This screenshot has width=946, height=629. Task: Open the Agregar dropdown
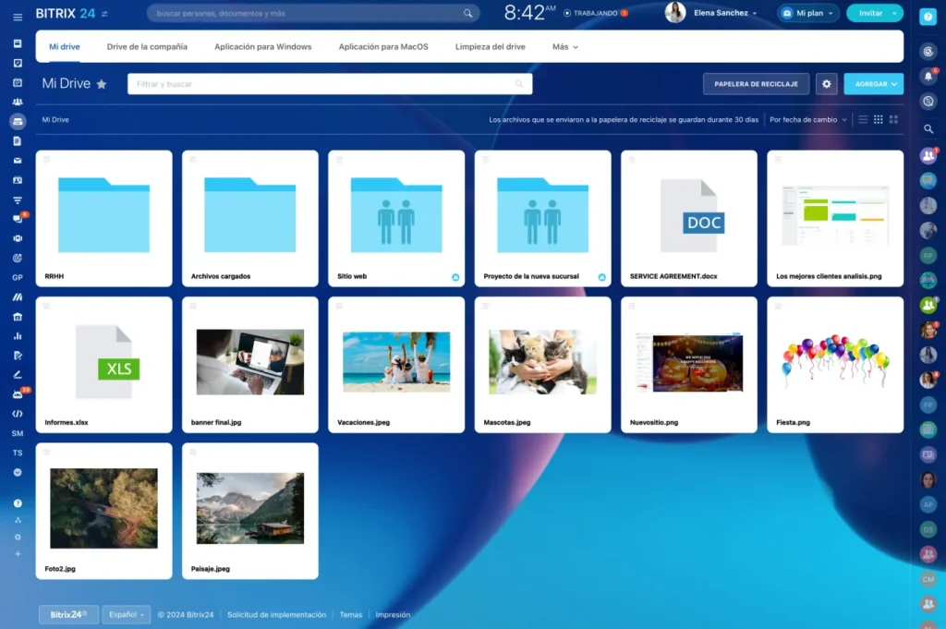pyautogui.click(x=876, y=84)
